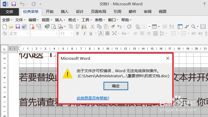Toggle Distributed alignment button
208x117 pixels.
155,33
